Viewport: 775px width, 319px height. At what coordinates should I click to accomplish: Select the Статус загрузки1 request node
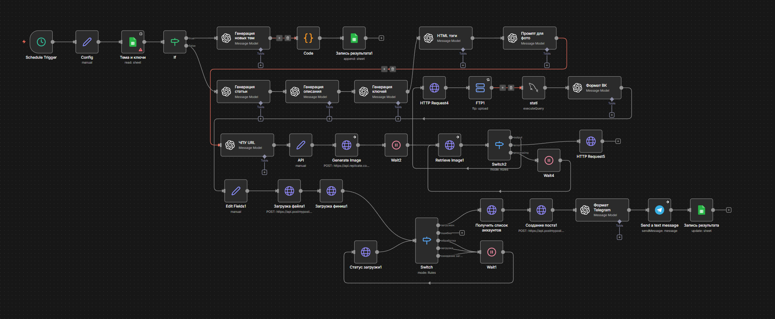coord(365,252)
